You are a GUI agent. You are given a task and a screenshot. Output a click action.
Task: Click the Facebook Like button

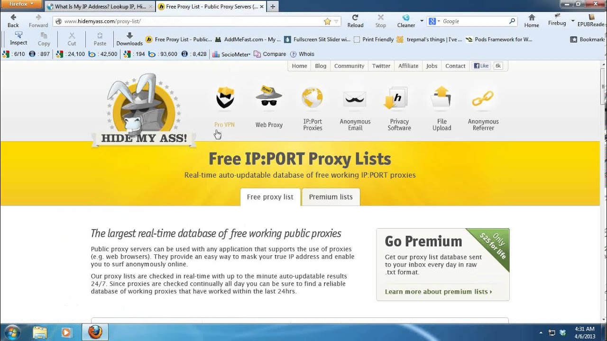481,66
